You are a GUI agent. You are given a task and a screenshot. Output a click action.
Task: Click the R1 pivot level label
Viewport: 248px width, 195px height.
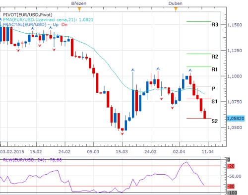click(215, 69)
